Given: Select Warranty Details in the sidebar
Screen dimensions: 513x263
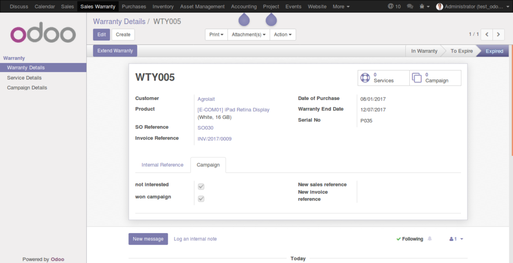Looking at the screenshot, I should point(43,67).
